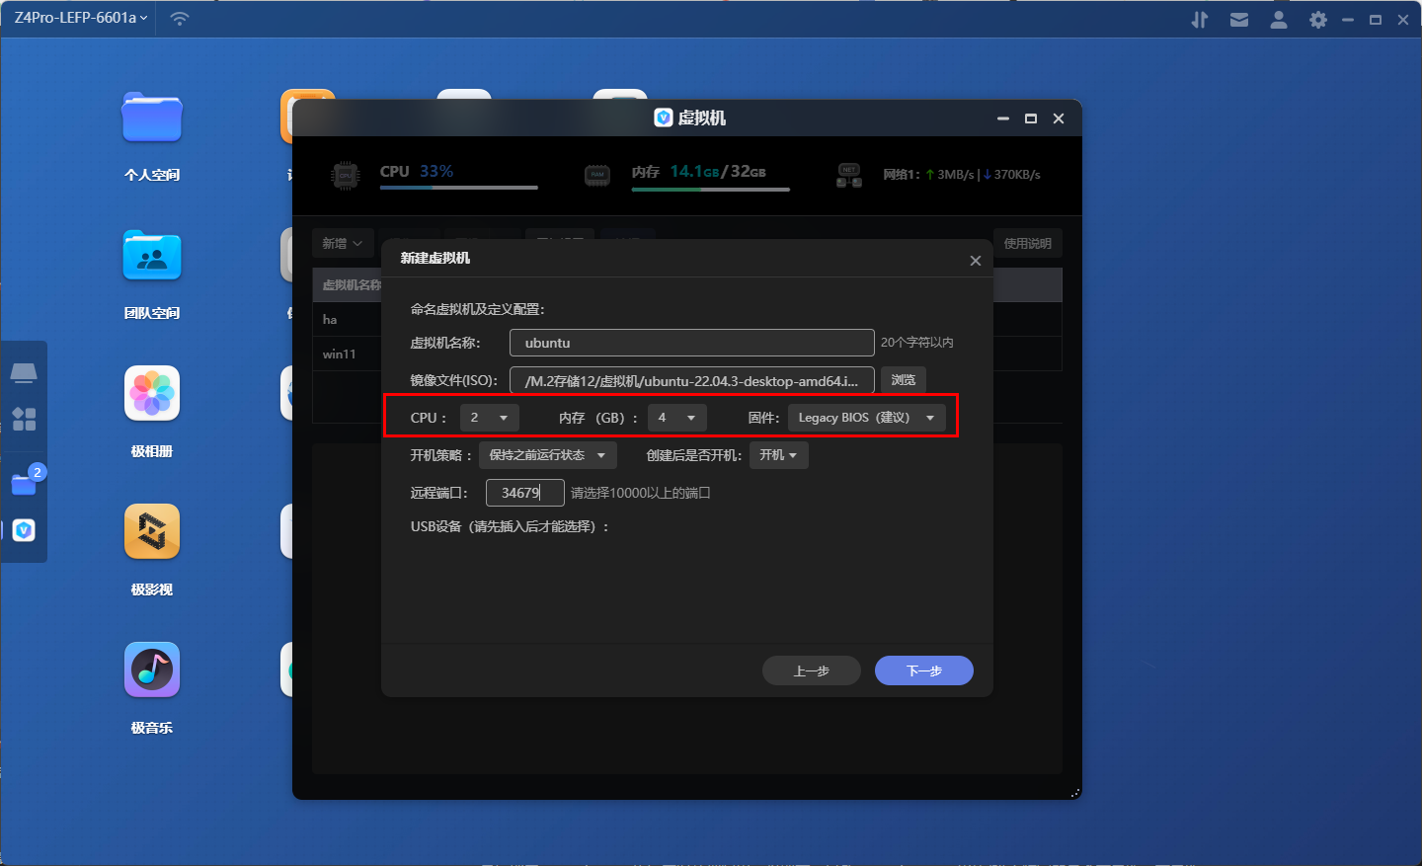Launch the 极音乐 music app
This screenshot has height=866, width=1422.
152,670
